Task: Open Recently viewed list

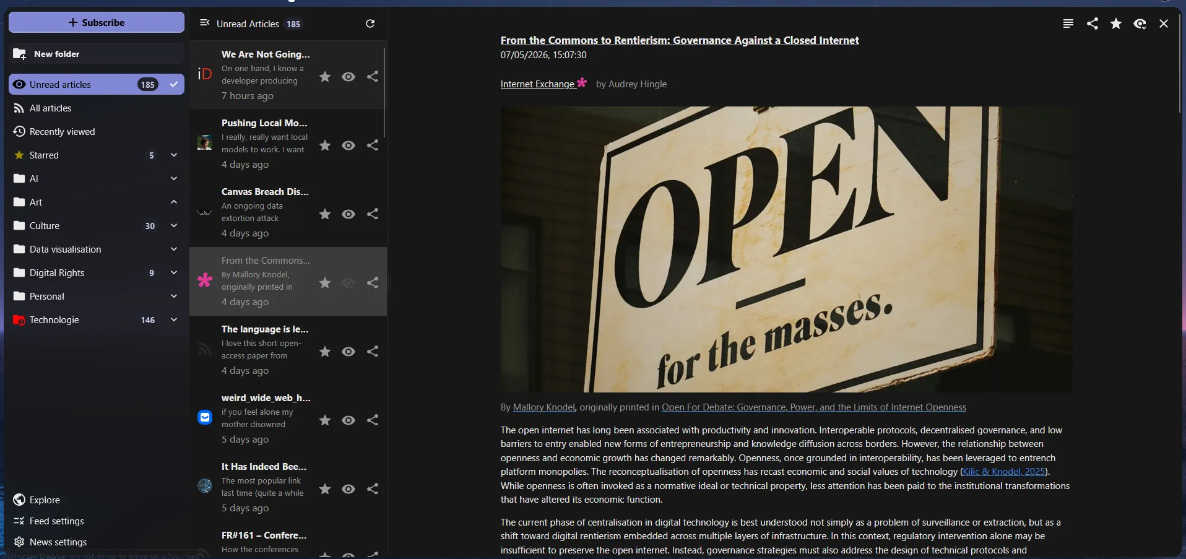Action: [97, 132]
